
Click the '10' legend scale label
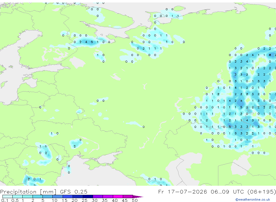[54, 200]
